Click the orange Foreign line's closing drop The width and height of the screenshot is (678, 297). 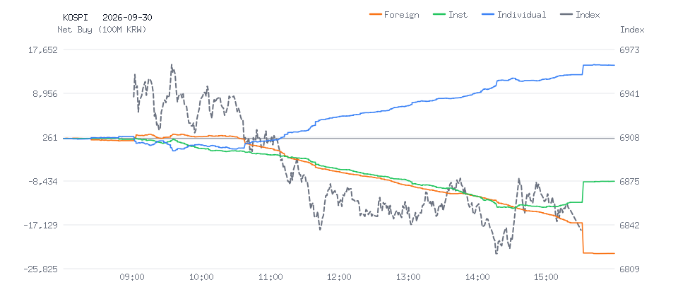point(583,238)
